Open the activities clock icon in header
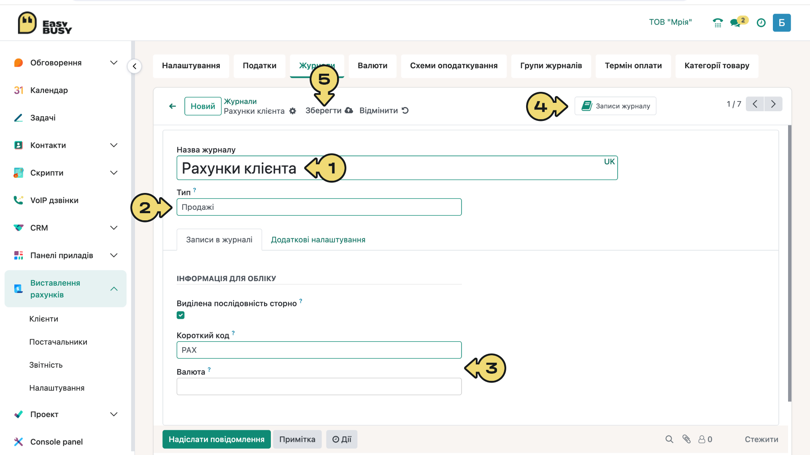 pos(761,23)
